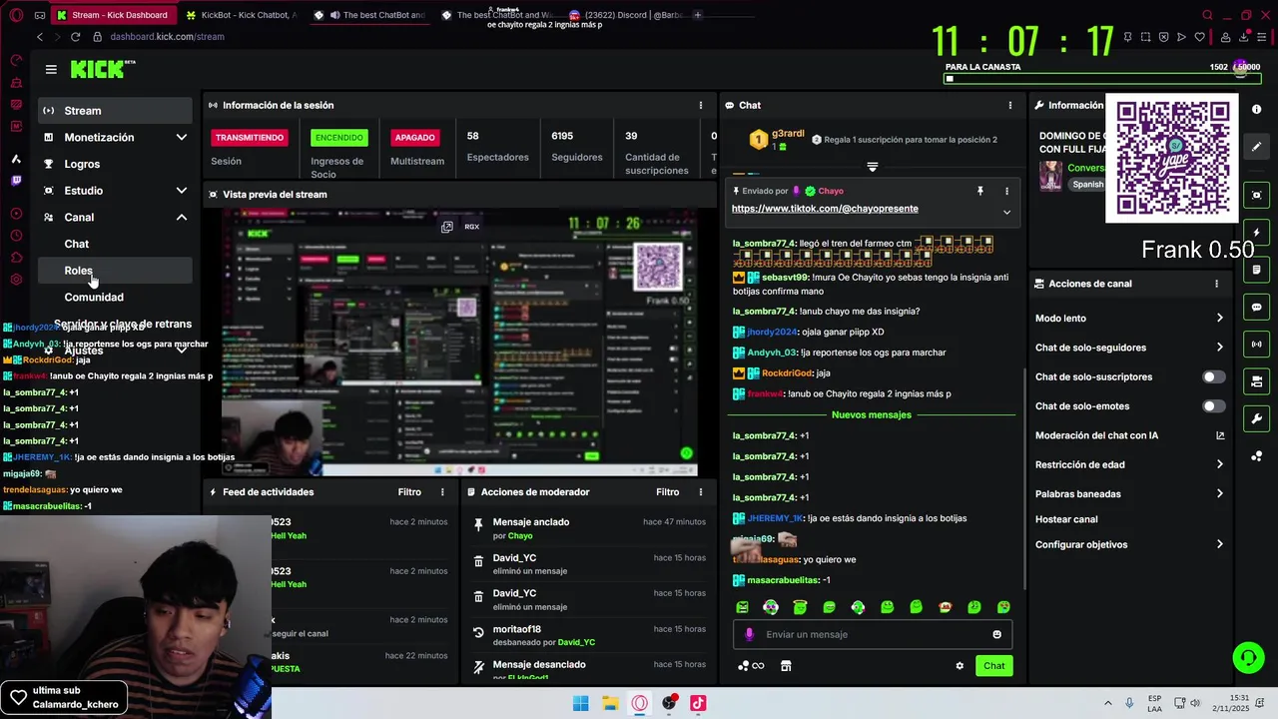The image size is (1278, 719).
Task: Open session information options menu
Action: (x=700, y=105)
